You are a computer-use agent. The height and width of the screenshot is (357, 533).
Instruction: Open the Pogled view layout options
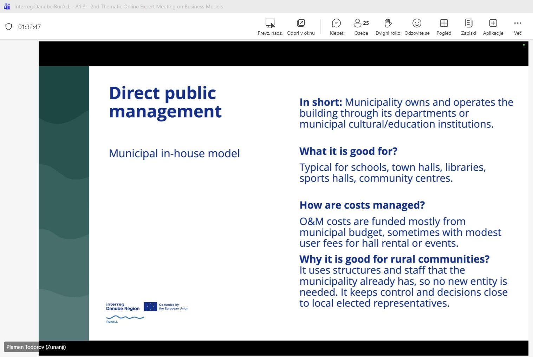[444, 24]
